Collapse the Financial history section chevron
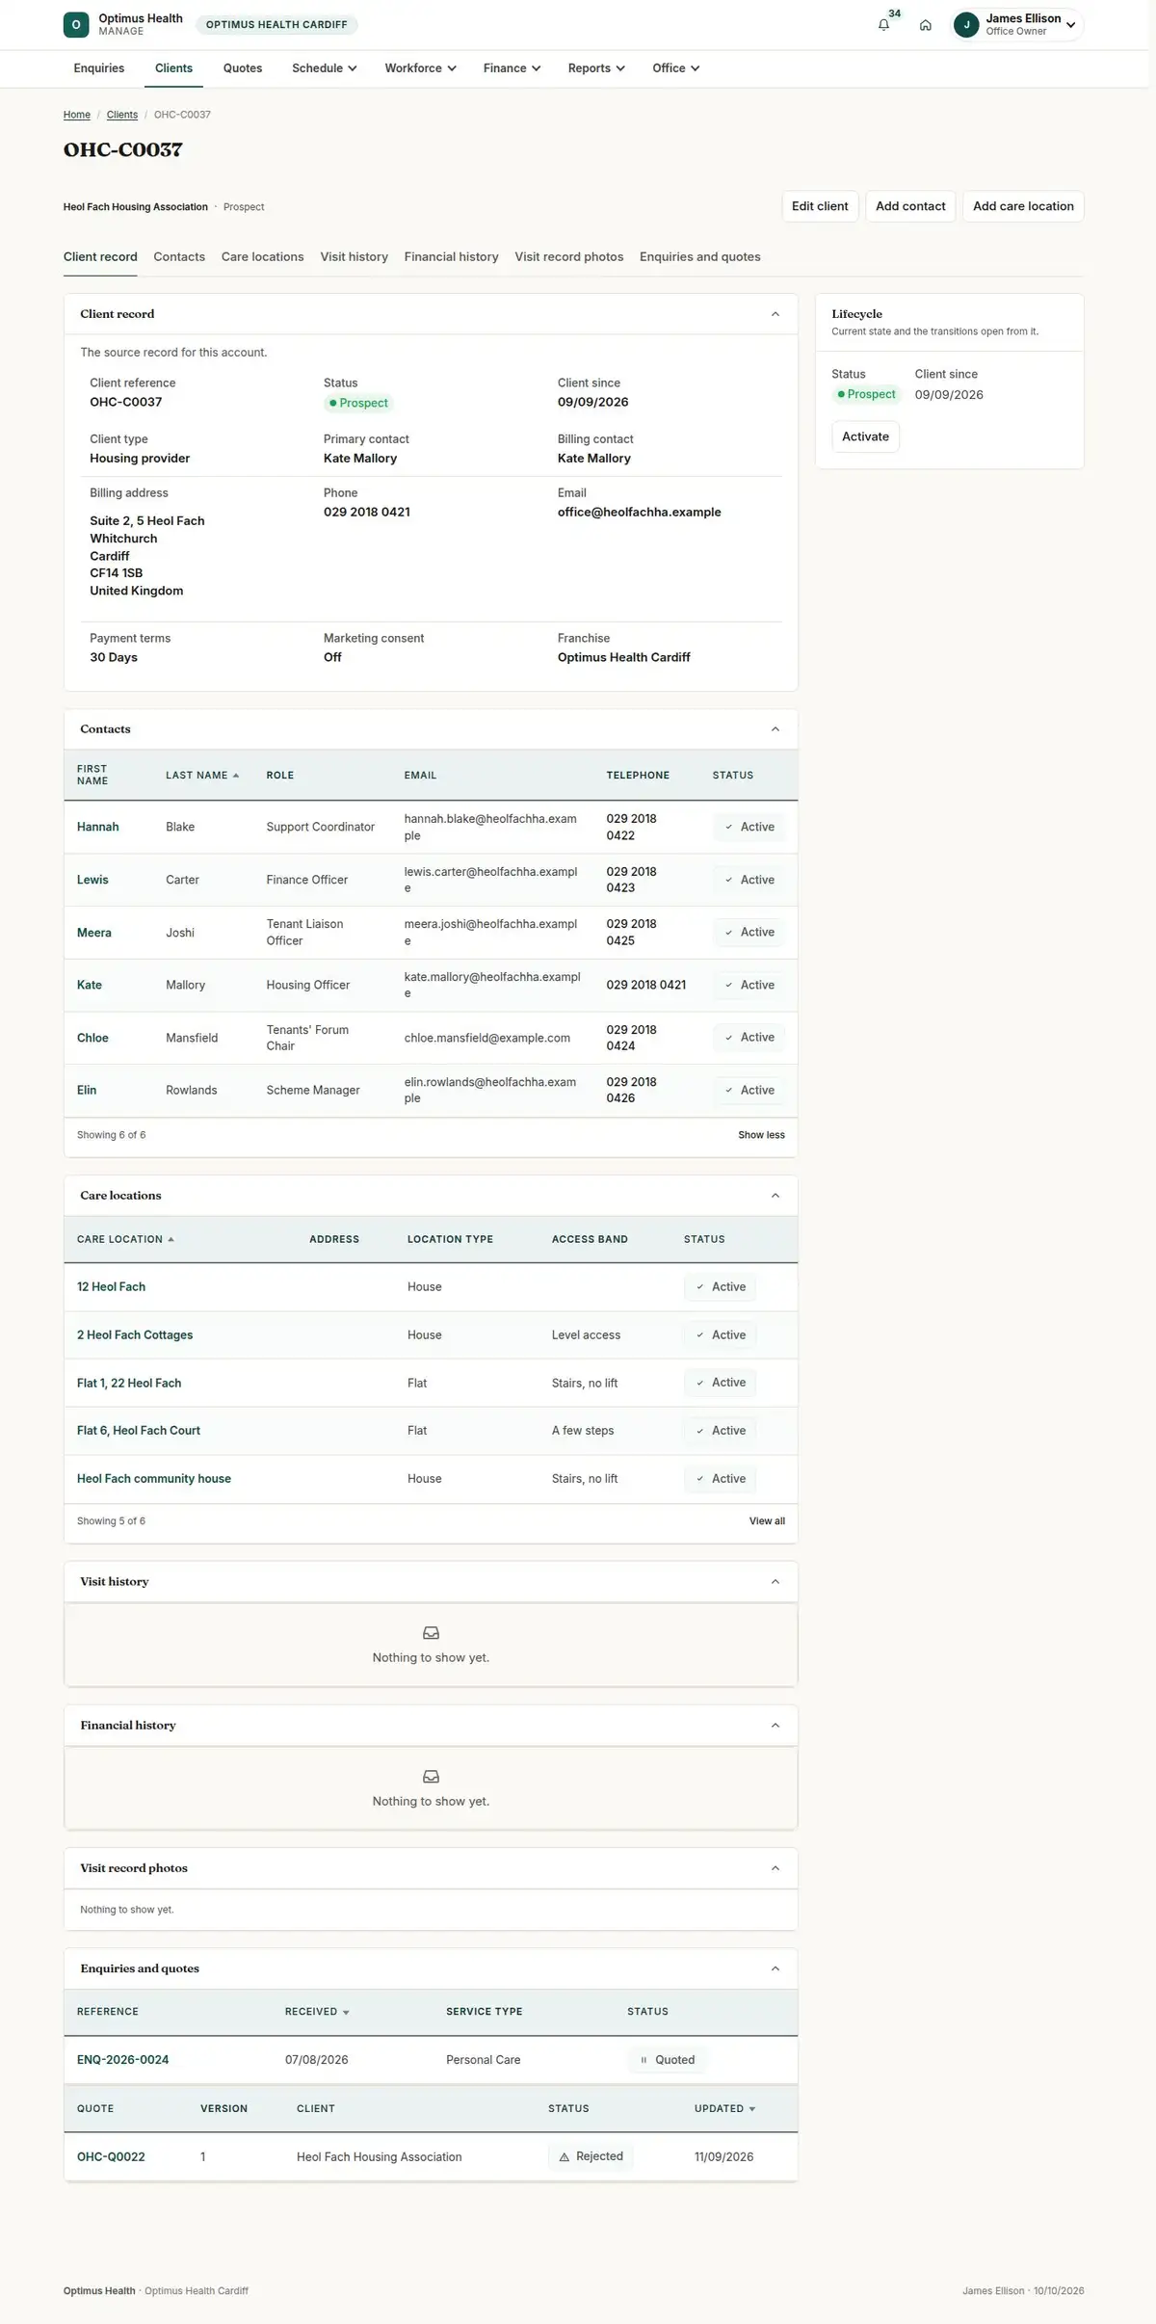This screenshot has height=2324, width=1156. [775, 1726]
